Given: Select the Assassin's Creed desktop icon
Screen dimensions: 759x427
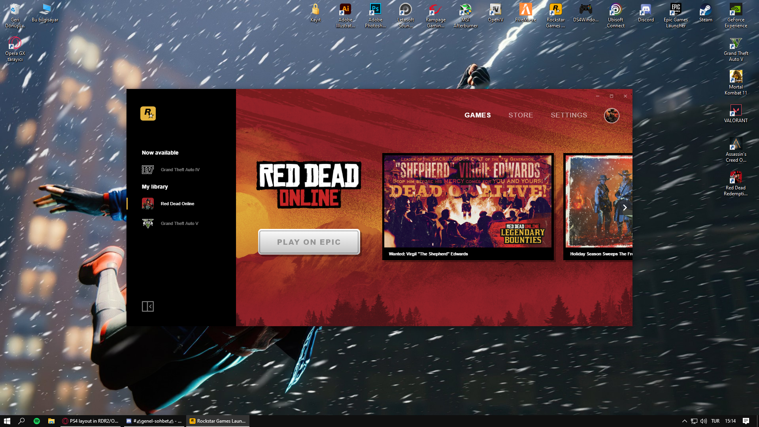Looking at the screenshot, I should (x=736, y=150).
